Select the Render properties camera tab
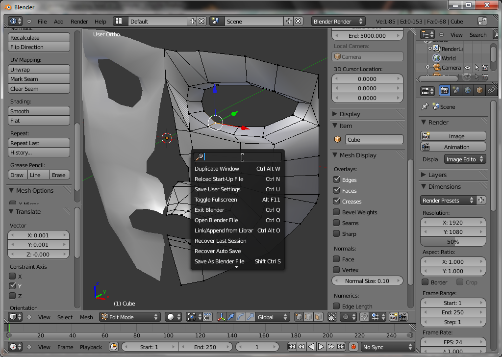This screenshot has width=502, height=357. click(444, 91)
